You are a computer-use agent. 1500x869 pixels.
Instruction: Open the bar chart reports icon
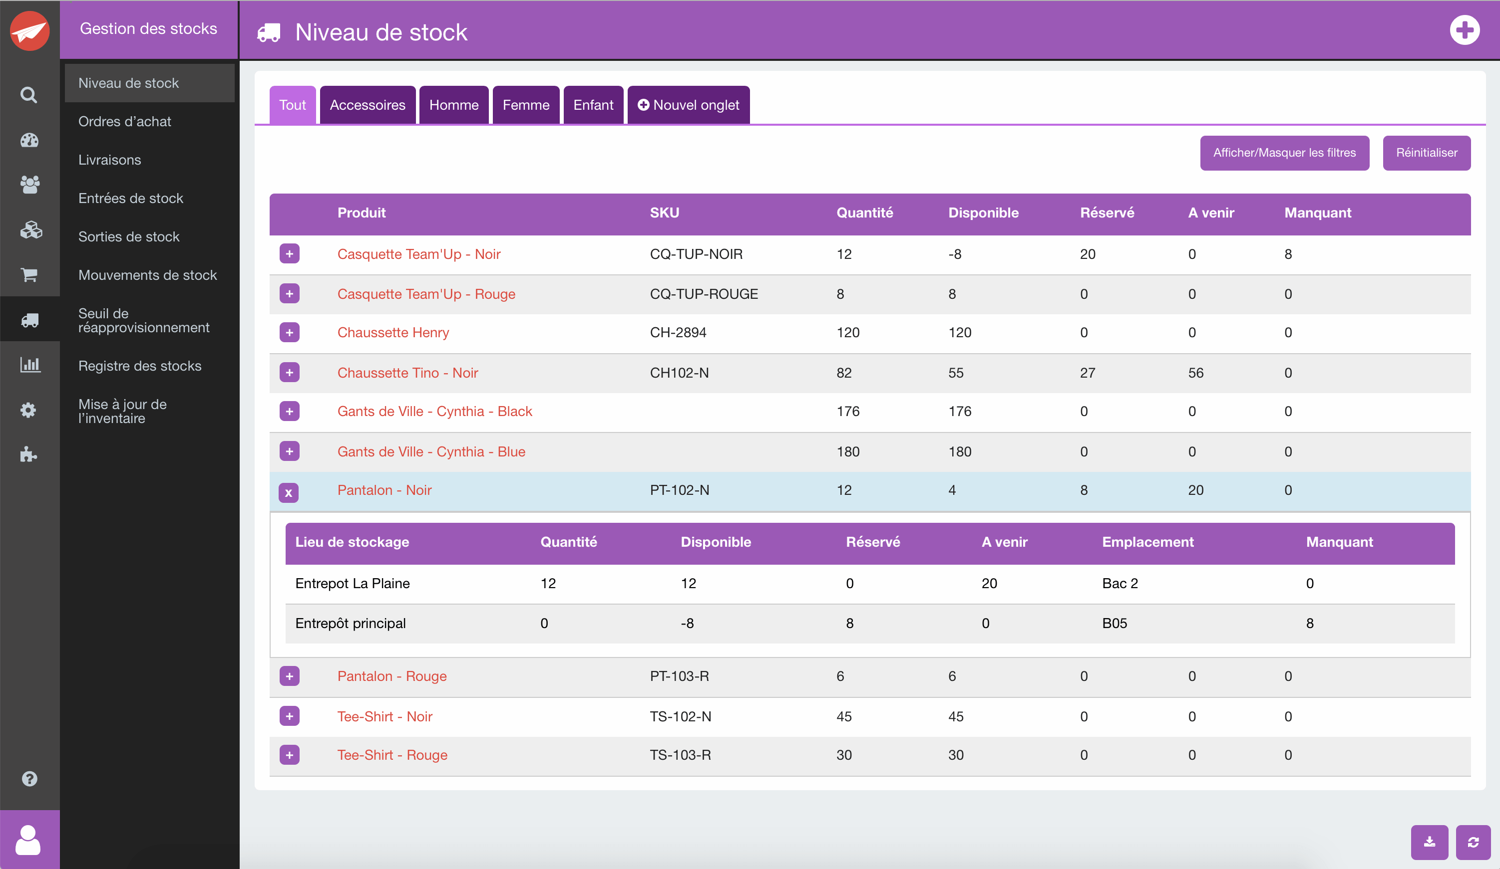[x=29, y=365]
